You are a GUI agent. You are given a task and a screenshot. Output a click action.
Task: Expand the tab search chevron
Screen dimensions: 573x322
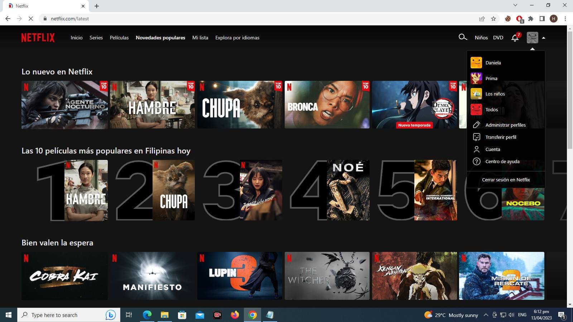pyautogui.click(x=515, y=5)
